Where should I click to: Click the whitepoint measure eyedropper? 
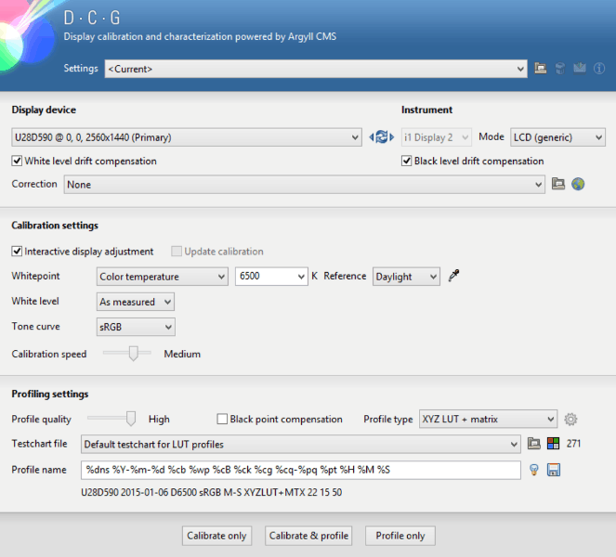(x=453, y=276)
